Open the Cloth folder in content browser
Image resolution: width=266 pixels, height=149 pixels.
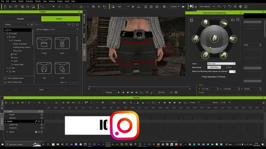tap(62, 68)
